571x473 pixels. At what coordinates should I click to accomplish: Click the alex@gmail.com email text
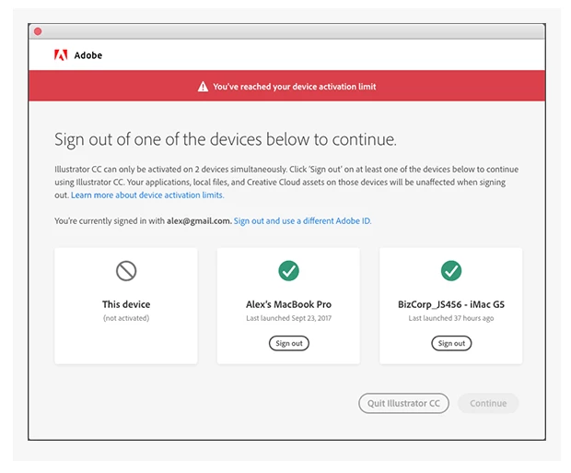click(199, 220)
